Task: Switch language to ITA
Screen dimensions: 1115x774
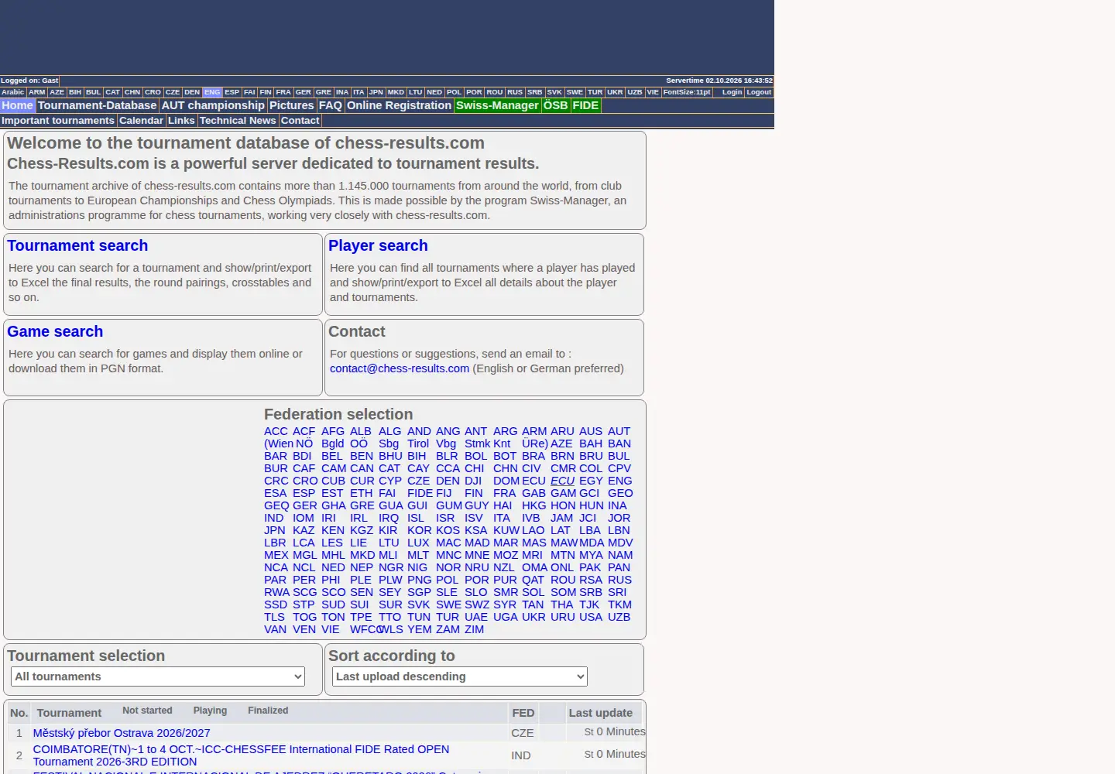Action: 359,92
